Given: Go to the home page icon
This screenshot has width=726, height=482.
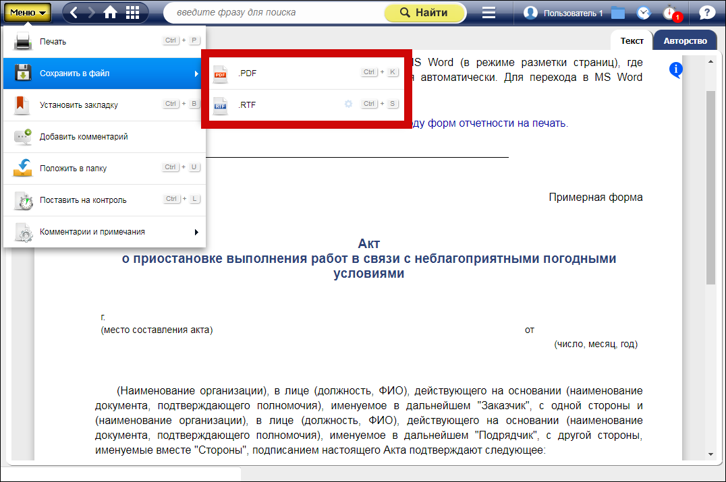Looking at the screenshot, I should pos(110,13).
